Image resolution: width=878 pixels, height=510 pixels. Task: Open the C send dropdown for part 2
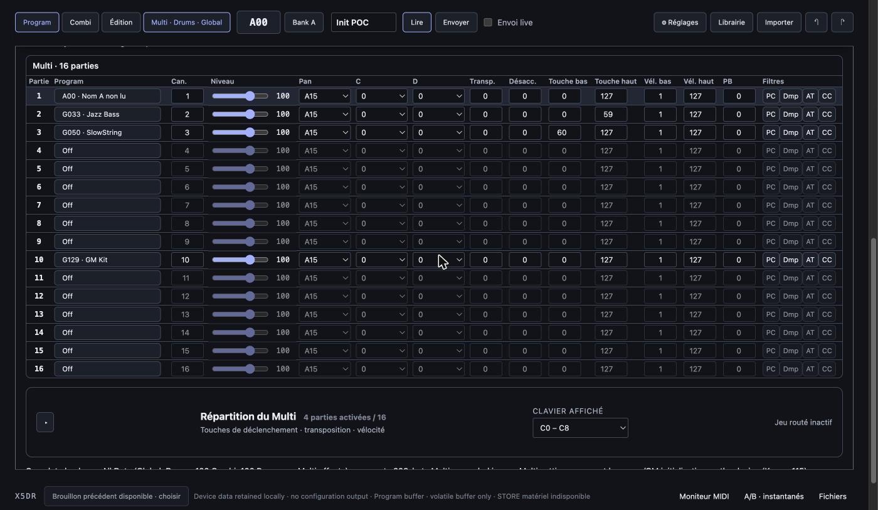[x=382, y=114]
